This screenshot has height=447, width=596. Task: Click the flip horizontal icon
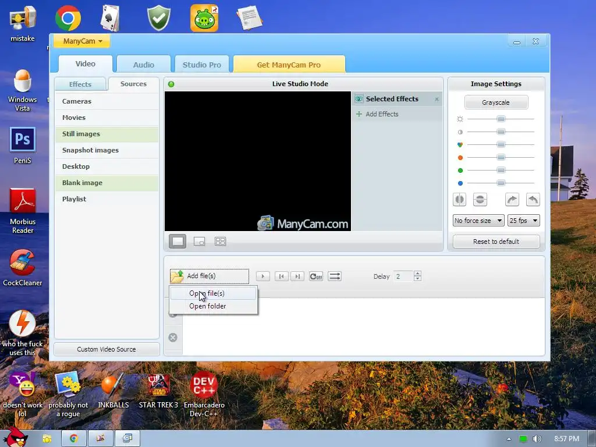[x=460, y=199]
